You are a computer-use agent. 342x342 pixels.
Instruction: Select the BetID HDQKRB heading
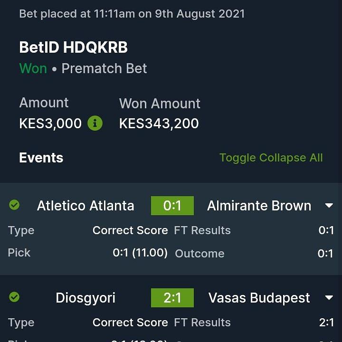[x=73, y=47]
